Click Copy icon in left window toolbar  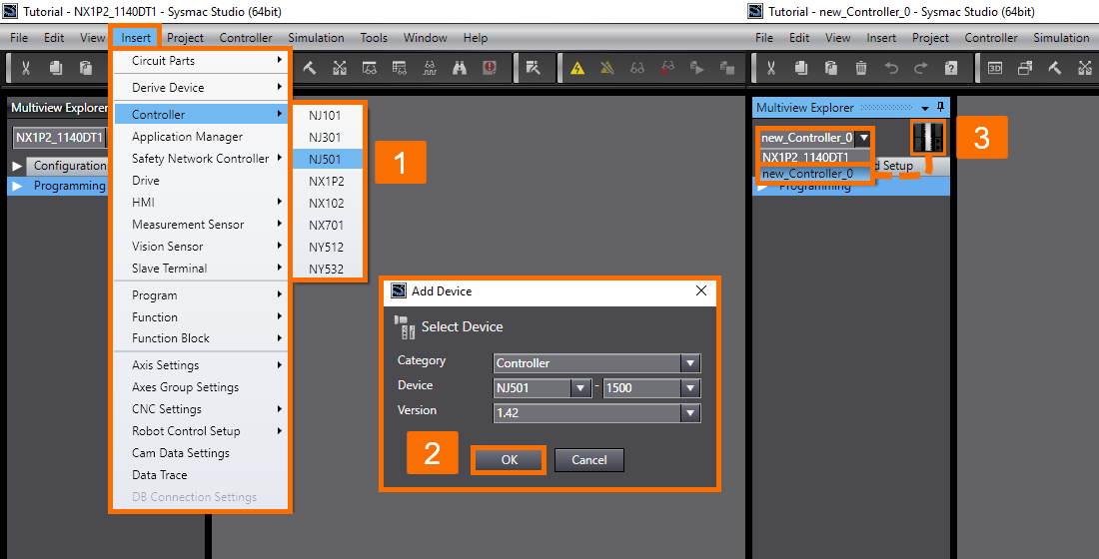56,68
